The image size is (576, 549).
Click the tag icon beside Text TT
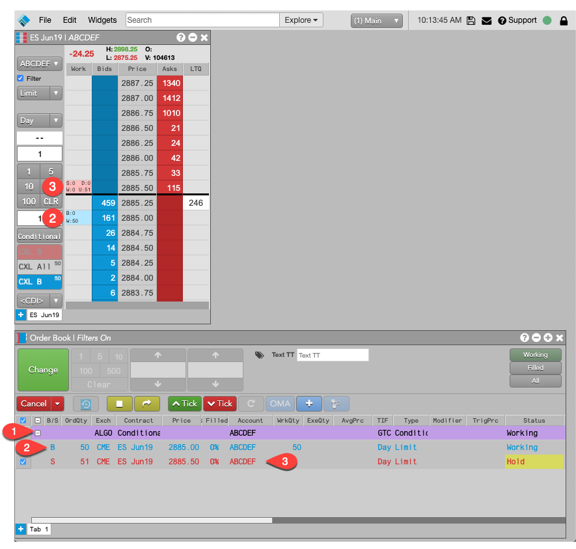(259, 355)
